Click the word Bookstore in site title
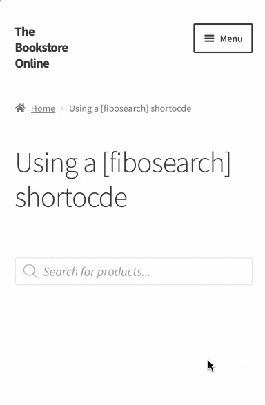The width and height of the screenshot is (265, 405). (41, 48)
